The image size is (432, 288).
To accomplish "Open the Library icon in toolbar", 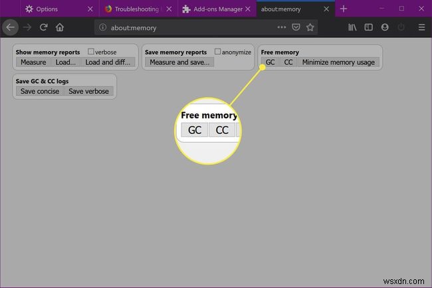I will coord(352,27).
